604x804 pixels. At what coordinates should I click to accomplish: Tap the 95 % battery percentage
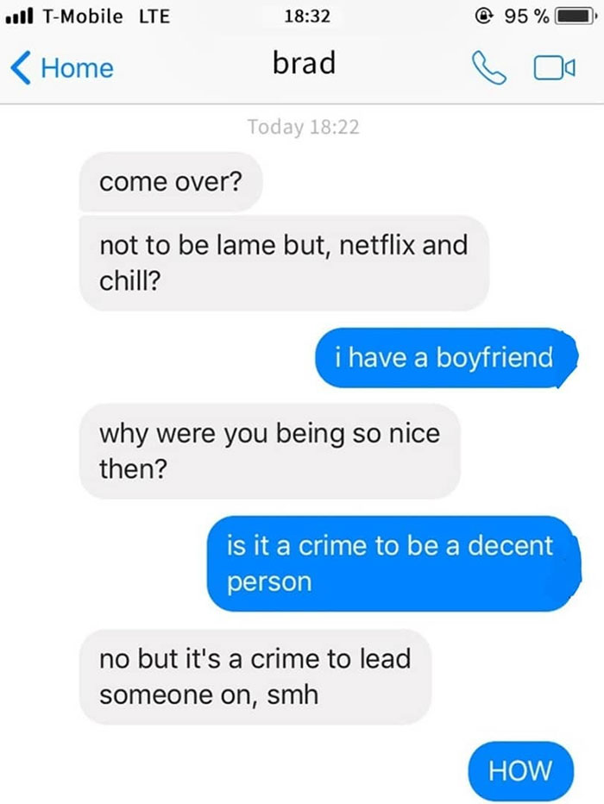[x=526, y=16]
